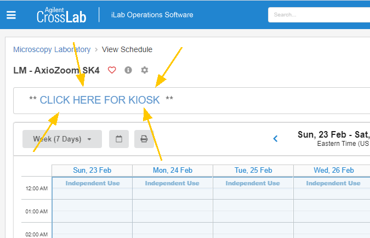Go to previous week arrow
The height and width of the screenshot is (238, 370).
click(276, 139)
